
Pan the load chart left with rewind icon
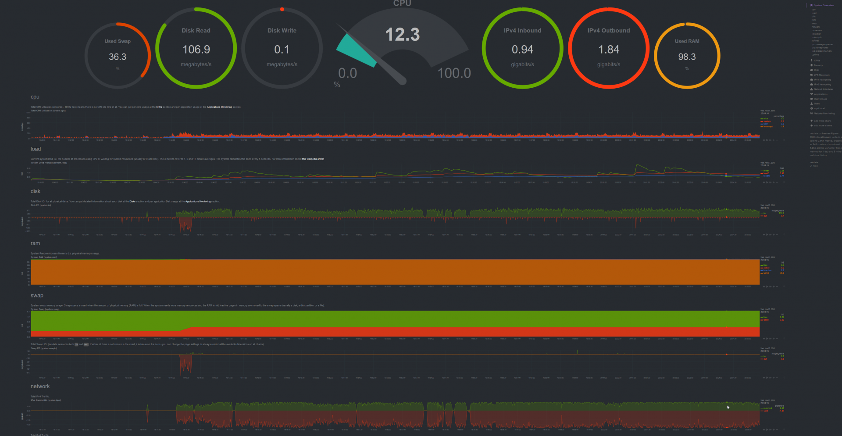tap(764, 182)
